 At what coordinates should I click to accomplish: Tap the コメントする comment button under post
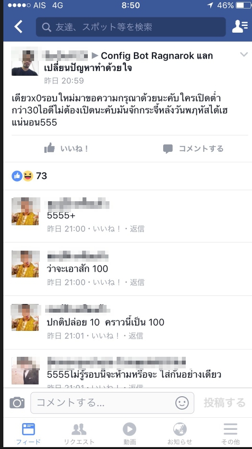[x=193, y=148]
